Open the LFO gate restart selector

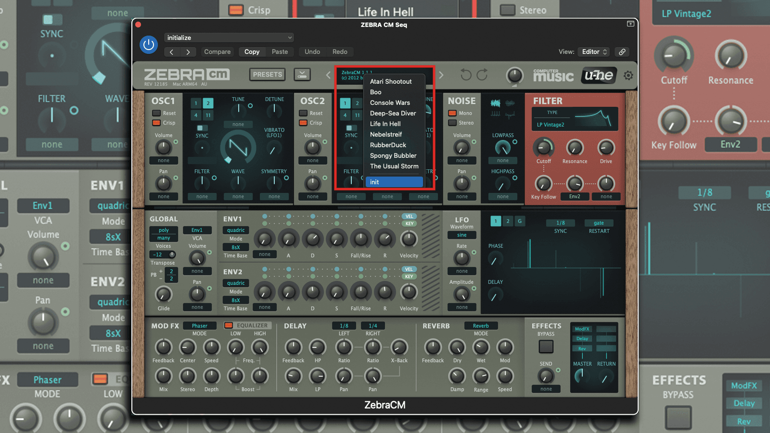599,223
